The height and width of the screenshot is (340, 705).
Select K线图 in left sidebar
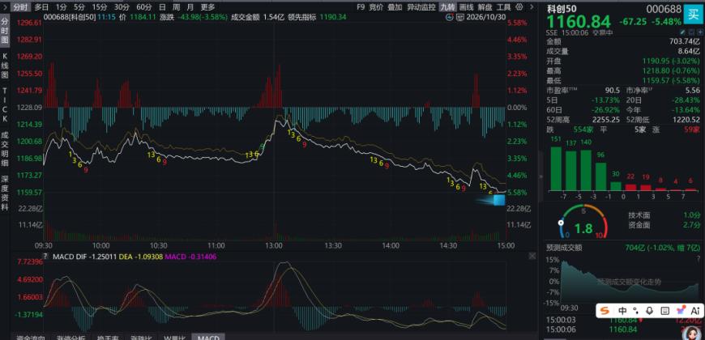(5, 66)
